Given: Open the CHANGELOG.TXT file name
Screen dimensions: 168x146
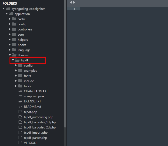Looking at the screenshot, I should (x=36, y=91).
